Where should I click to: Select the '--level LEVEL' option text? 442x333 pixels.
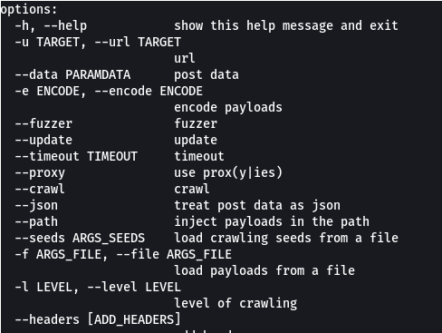(x=134, y=287)
